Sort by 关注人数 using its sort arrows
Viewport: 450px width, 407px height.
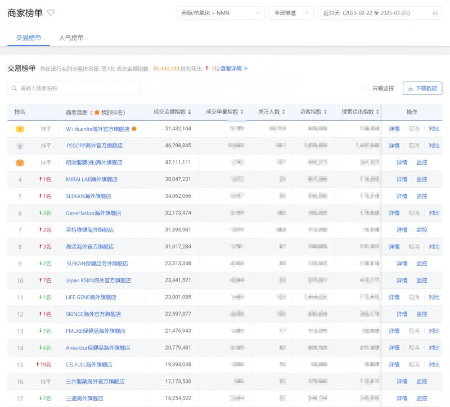click(x=283, y=112)
